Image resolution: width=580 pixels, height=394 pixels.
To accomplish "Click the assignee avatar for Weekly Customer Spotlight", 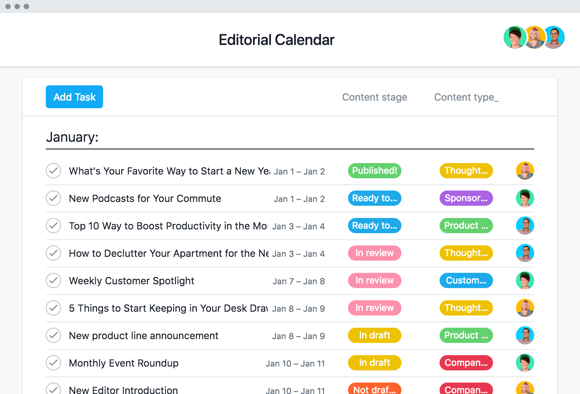I will click(525, 280).
